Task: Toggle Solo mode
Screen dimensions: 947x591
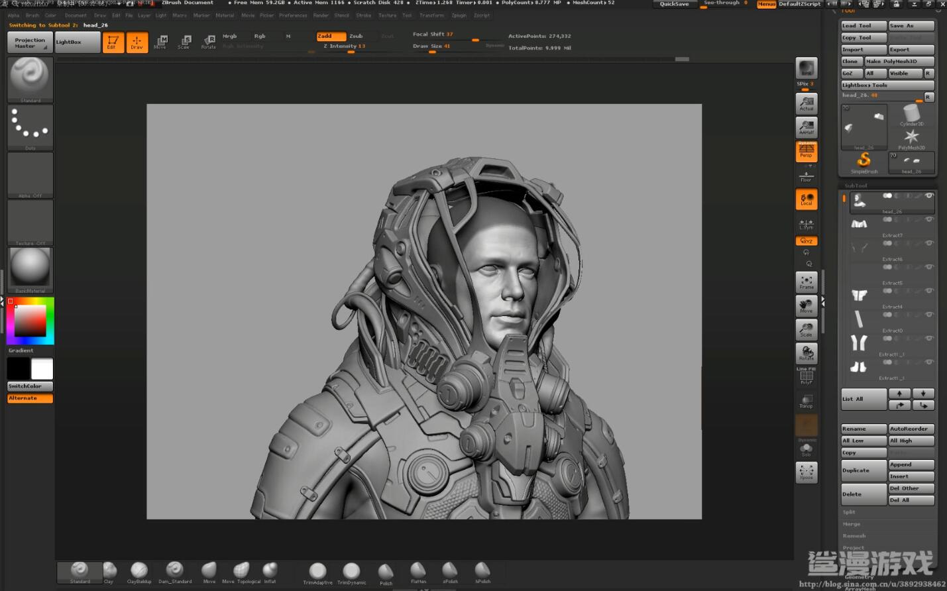Action: (x=807, y=450)
